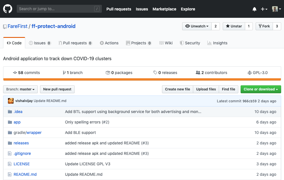
Task: Open the latest commit message Update README.md
Action: coord(50,101)
